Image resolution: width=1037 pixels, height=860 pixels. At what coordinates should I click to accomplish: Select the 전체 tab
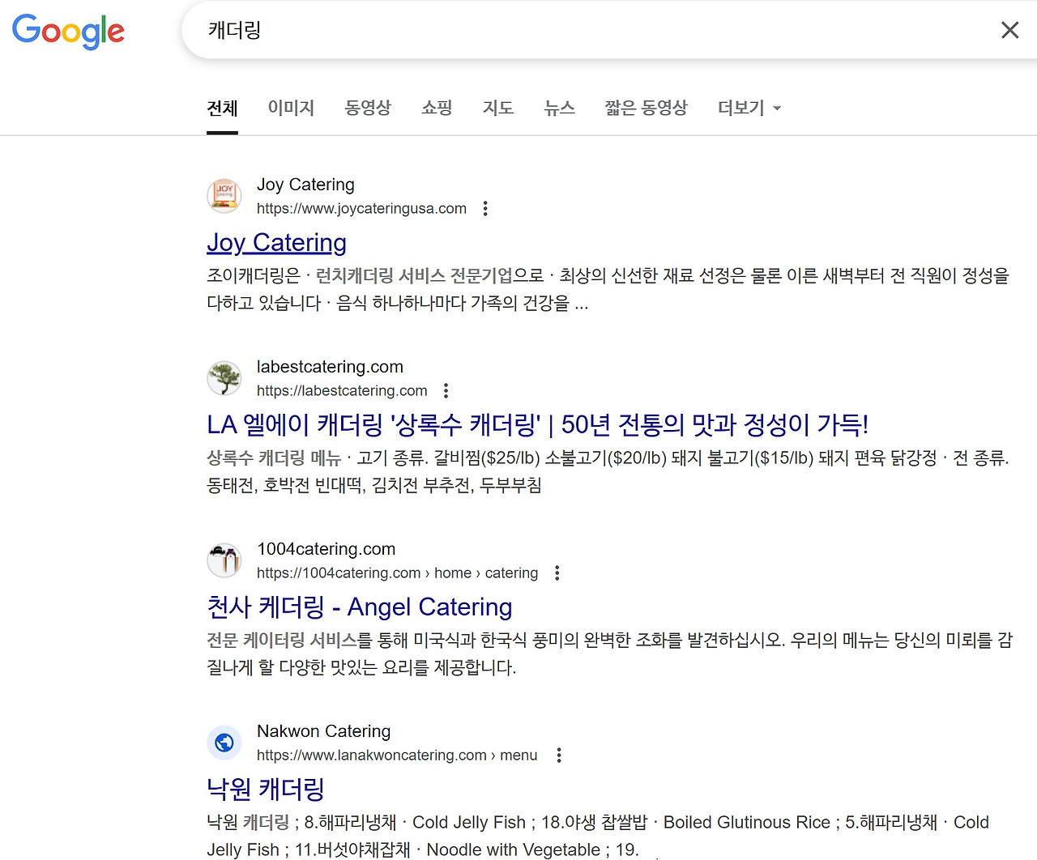[222, 108]
